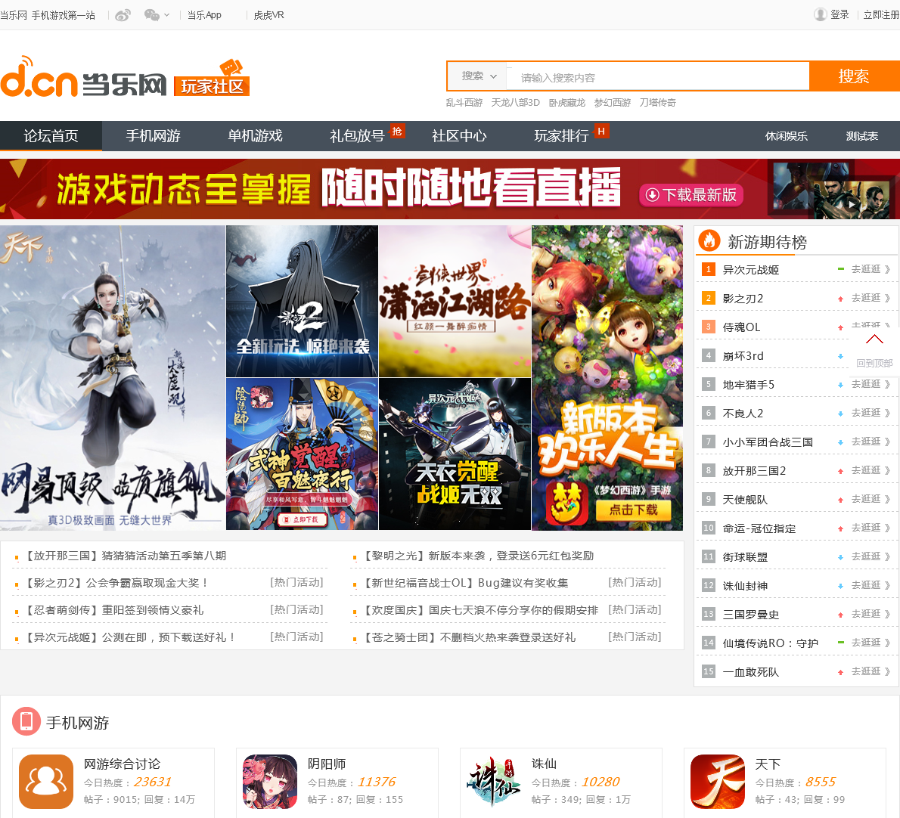
Task: Open the 天龙八部3D hot search link
Action: [516, 102]
